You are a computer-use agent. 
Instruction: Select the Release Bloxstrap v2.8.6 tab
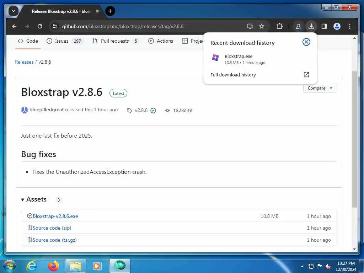[61, 11]
